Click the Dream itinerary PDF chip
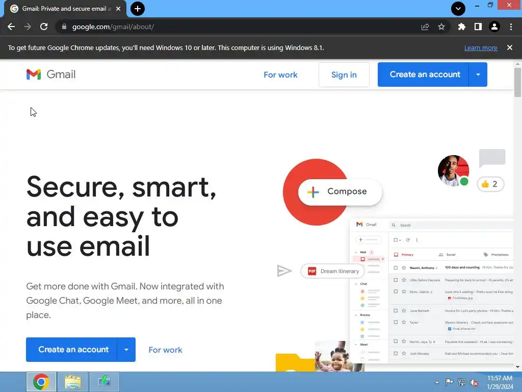The height and width of the screenshot is (392, 522). click(332, 271)
